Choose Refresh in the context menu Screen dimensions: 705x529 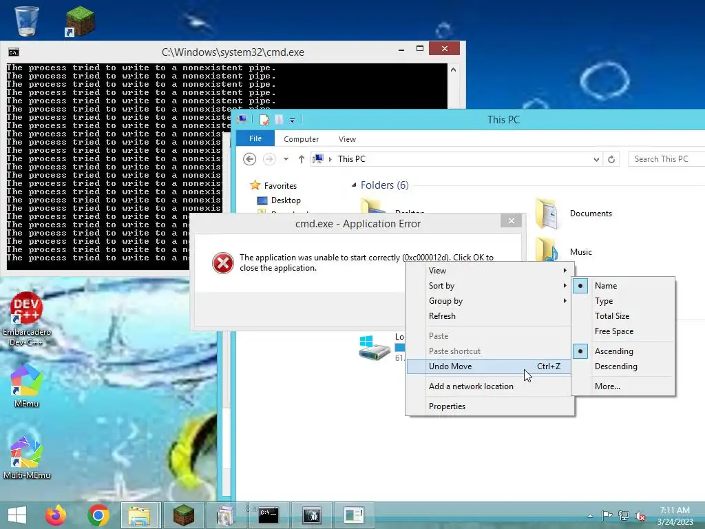point(490,315)
